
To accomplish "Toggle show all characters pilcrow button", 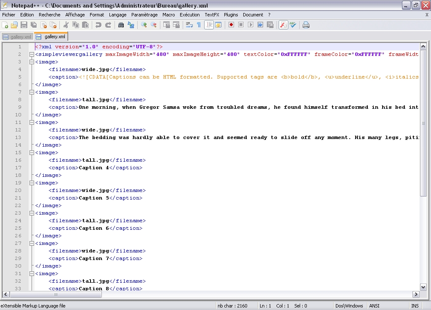I will click(199, 25).
